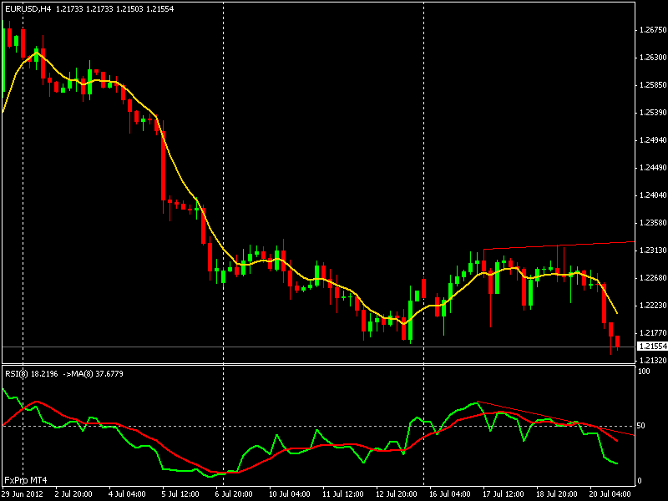668x501 pixels.
Task: Select the 10 Jul 04:00 time label
Action: click(x=289, y=494)
